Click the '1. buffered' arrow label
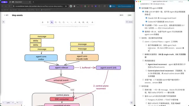This screenshot has height=106, width=189. [85, 68]
